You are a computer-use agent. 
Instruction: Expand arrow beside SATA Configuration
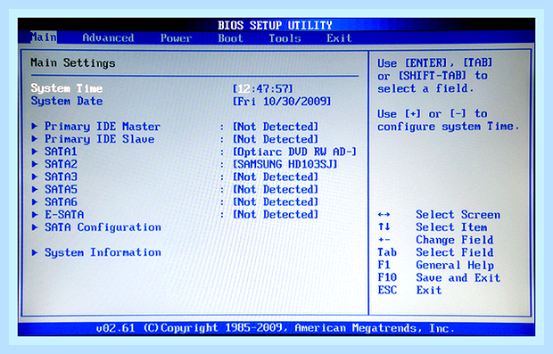[35, 227]
